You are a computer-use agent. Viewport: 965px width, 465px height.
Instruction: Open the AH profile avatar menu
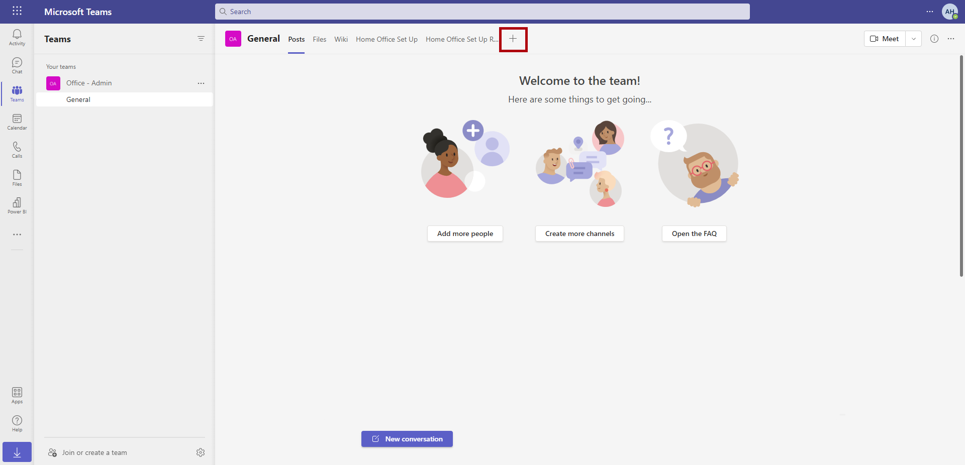click(x=950, y=12)
